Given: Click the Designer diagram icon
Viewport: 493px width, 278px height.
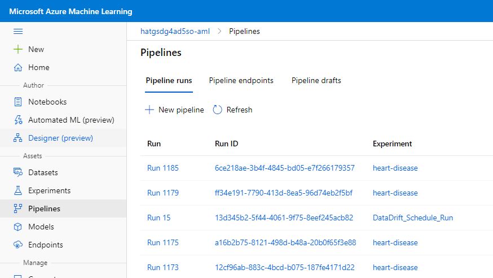Looking at the screenshot, I should tap(18, 138).
